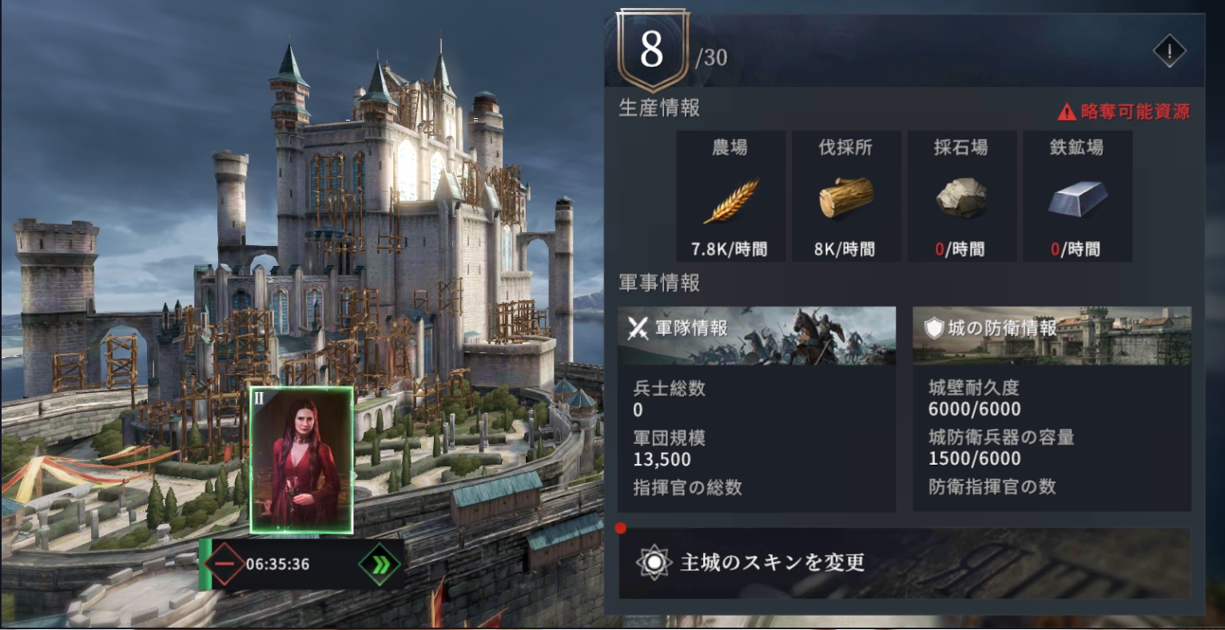The height and width of the screenshot is (630, 1225).
Task: Speed up construction with green arrows
Action: click(x=378, y=564)
